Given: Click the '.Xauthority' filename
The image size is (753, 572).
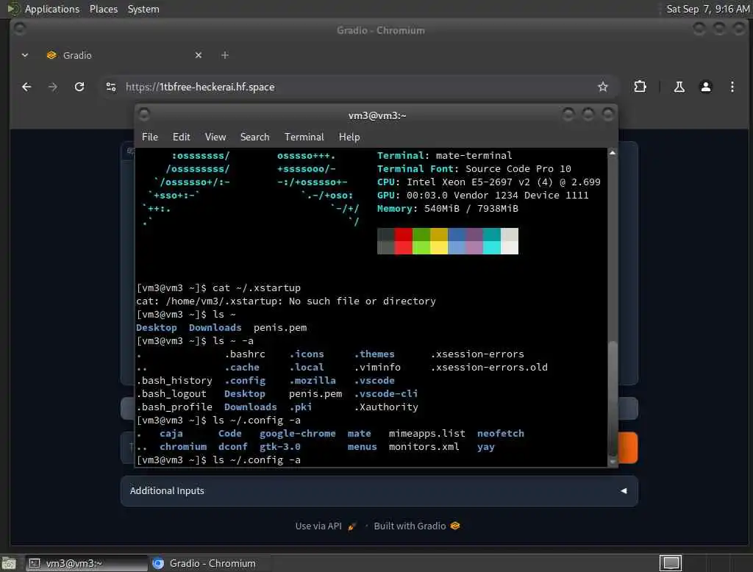Looking at the screenshot, I should coord(386,407).
